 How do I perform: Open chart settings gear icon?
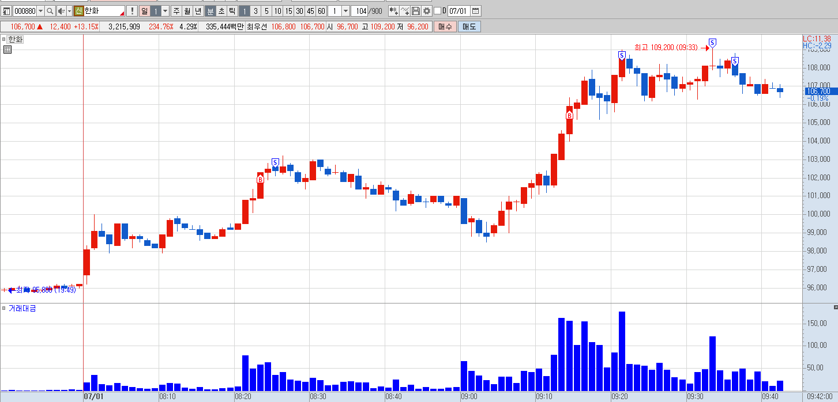click(x=426, y=11)
